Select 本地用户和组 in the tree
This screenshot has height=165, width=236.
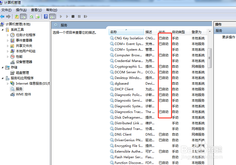26,51
